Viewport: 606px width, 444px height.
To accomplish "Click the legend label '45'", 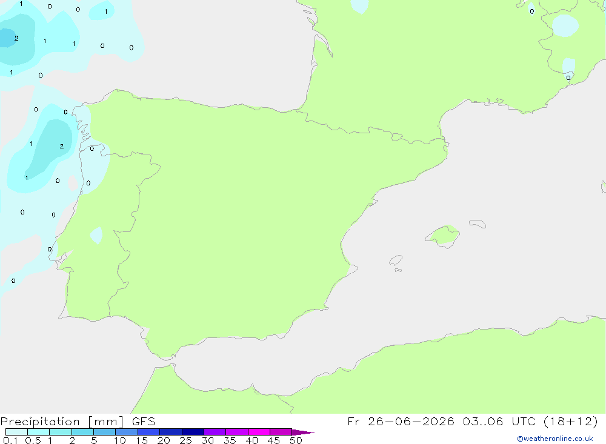I will click(x=274, y=440).
